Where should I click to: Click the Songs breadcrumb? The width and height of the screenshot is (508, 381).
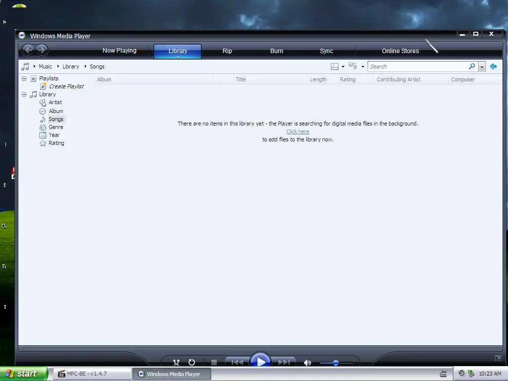pos(97,66)
